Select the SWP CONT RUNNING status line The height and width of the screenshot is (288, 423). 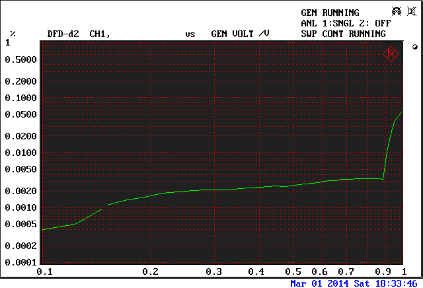[x=343, y=34]
